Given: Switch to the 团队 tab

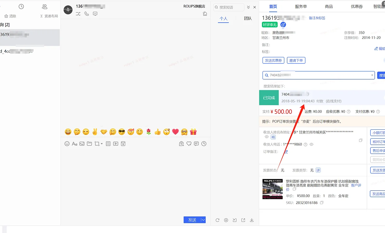Looking at the screenshot, I should (x=248, y=18).
